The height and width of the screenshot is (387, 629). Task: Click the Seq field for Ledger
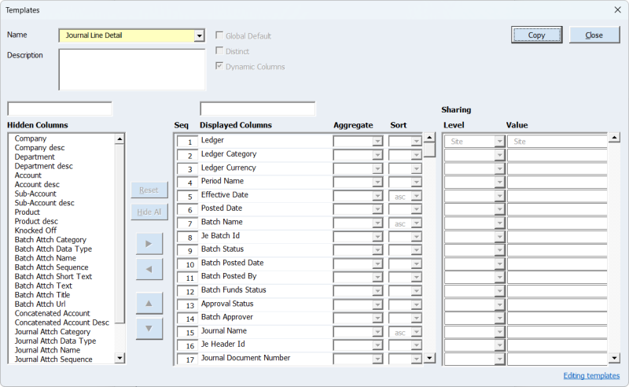[x=187, y=142]
